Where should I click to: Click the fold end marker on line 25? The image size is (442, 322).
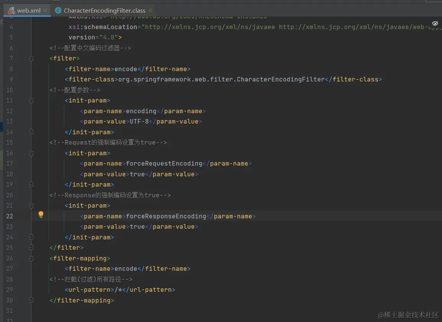tap(31, 247)
